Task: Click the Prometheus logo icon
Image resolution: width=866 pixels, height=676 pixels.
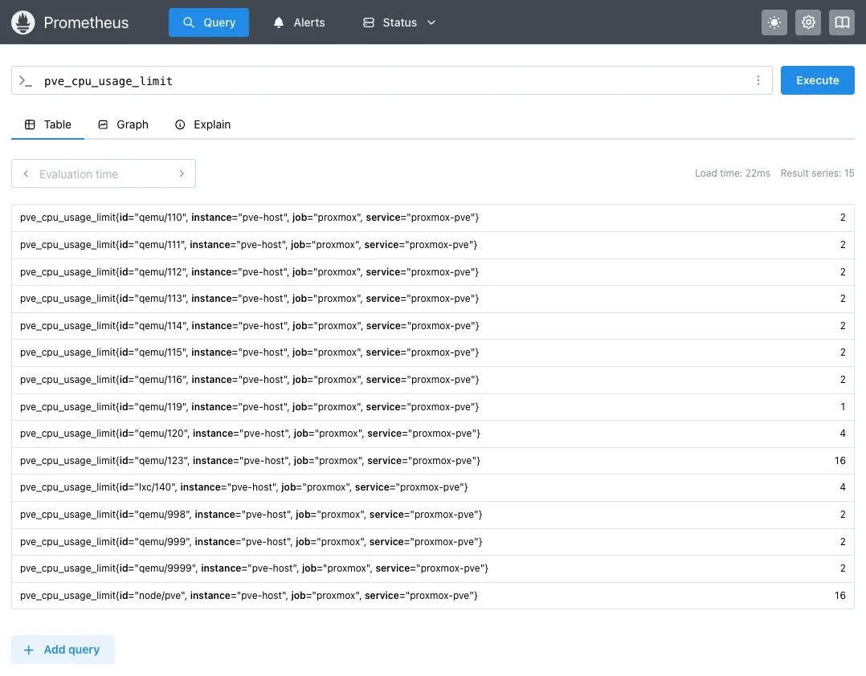Action: (x=22, y=22)
